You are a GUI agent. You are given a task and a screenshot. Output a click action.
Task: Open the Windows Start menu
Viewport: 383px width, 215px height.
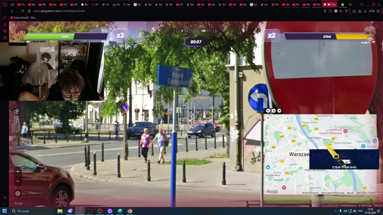(5, 211)
